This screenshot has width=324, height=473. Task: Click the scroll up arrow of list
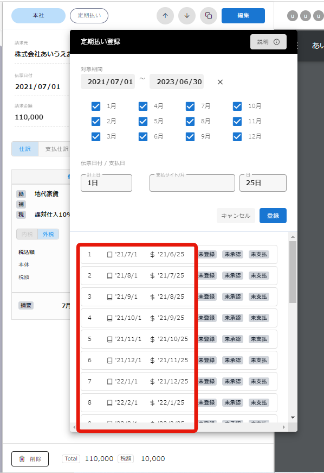[x=293, y=237]
